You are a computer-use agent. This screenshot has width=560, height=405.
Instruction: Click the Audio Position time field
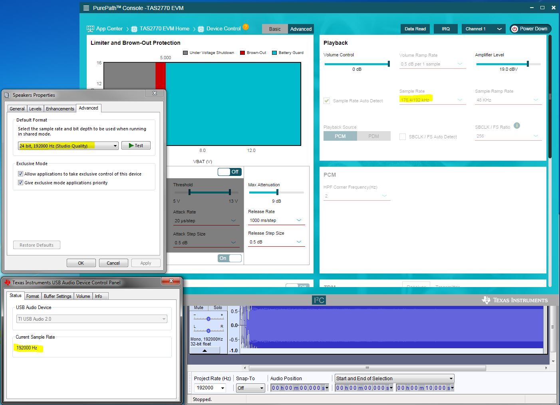coord(300,388)
